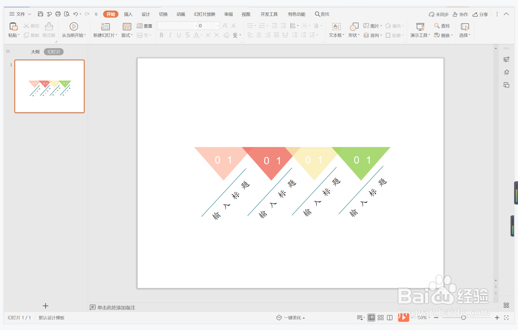The height and width of the screenshot is (330, 518).
Task: Collapse the slide panel with double chevron
Action: 8,51
